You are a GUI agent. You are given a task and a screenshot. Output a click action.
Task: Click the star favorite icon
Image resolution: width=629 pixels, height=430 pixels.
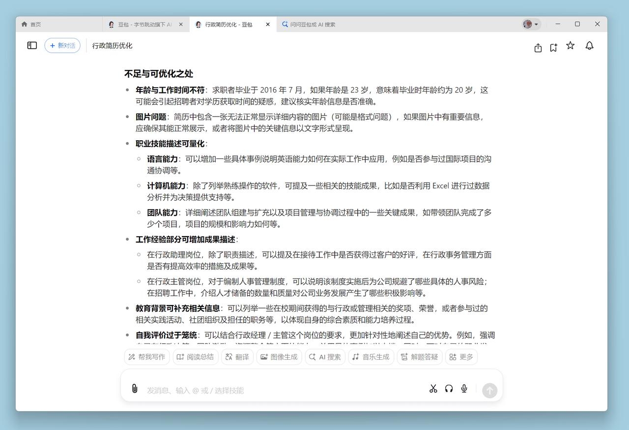click(570, 46)
